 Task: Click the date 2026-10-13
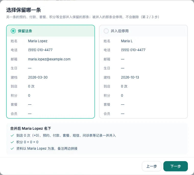click(x=130, y=77)
